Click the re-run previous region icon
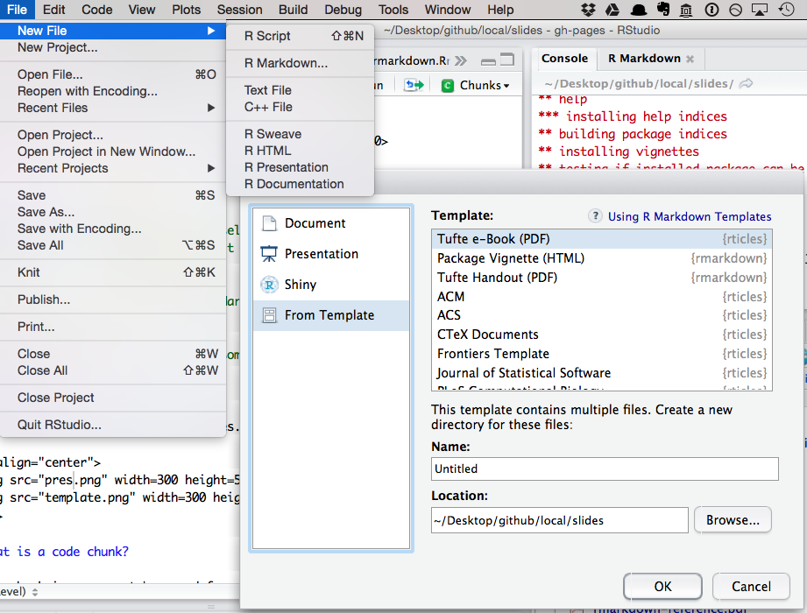Screen dimensions: 807x613 [x=414, y=85]
